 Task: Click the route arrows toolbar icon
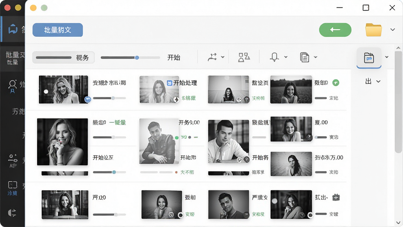212,57
